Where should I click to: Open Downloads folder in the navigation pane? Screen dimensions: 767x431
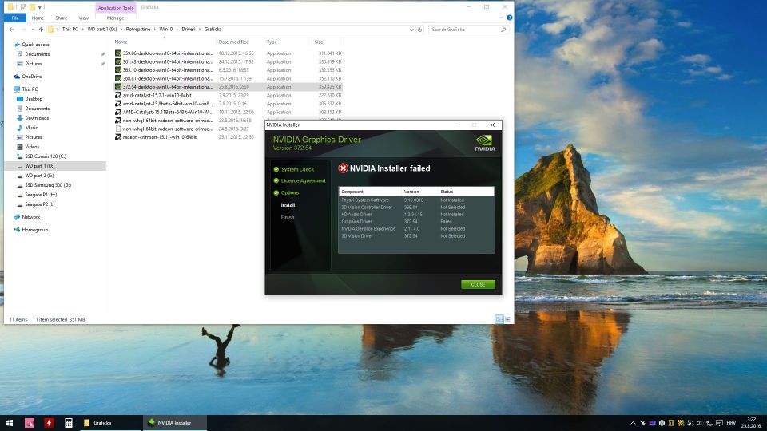point(37,118)
